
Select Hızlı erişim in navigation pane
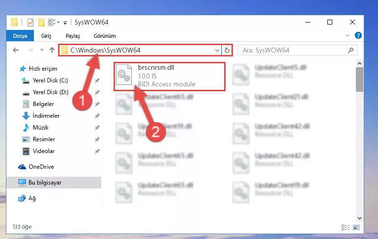[43, 69]
